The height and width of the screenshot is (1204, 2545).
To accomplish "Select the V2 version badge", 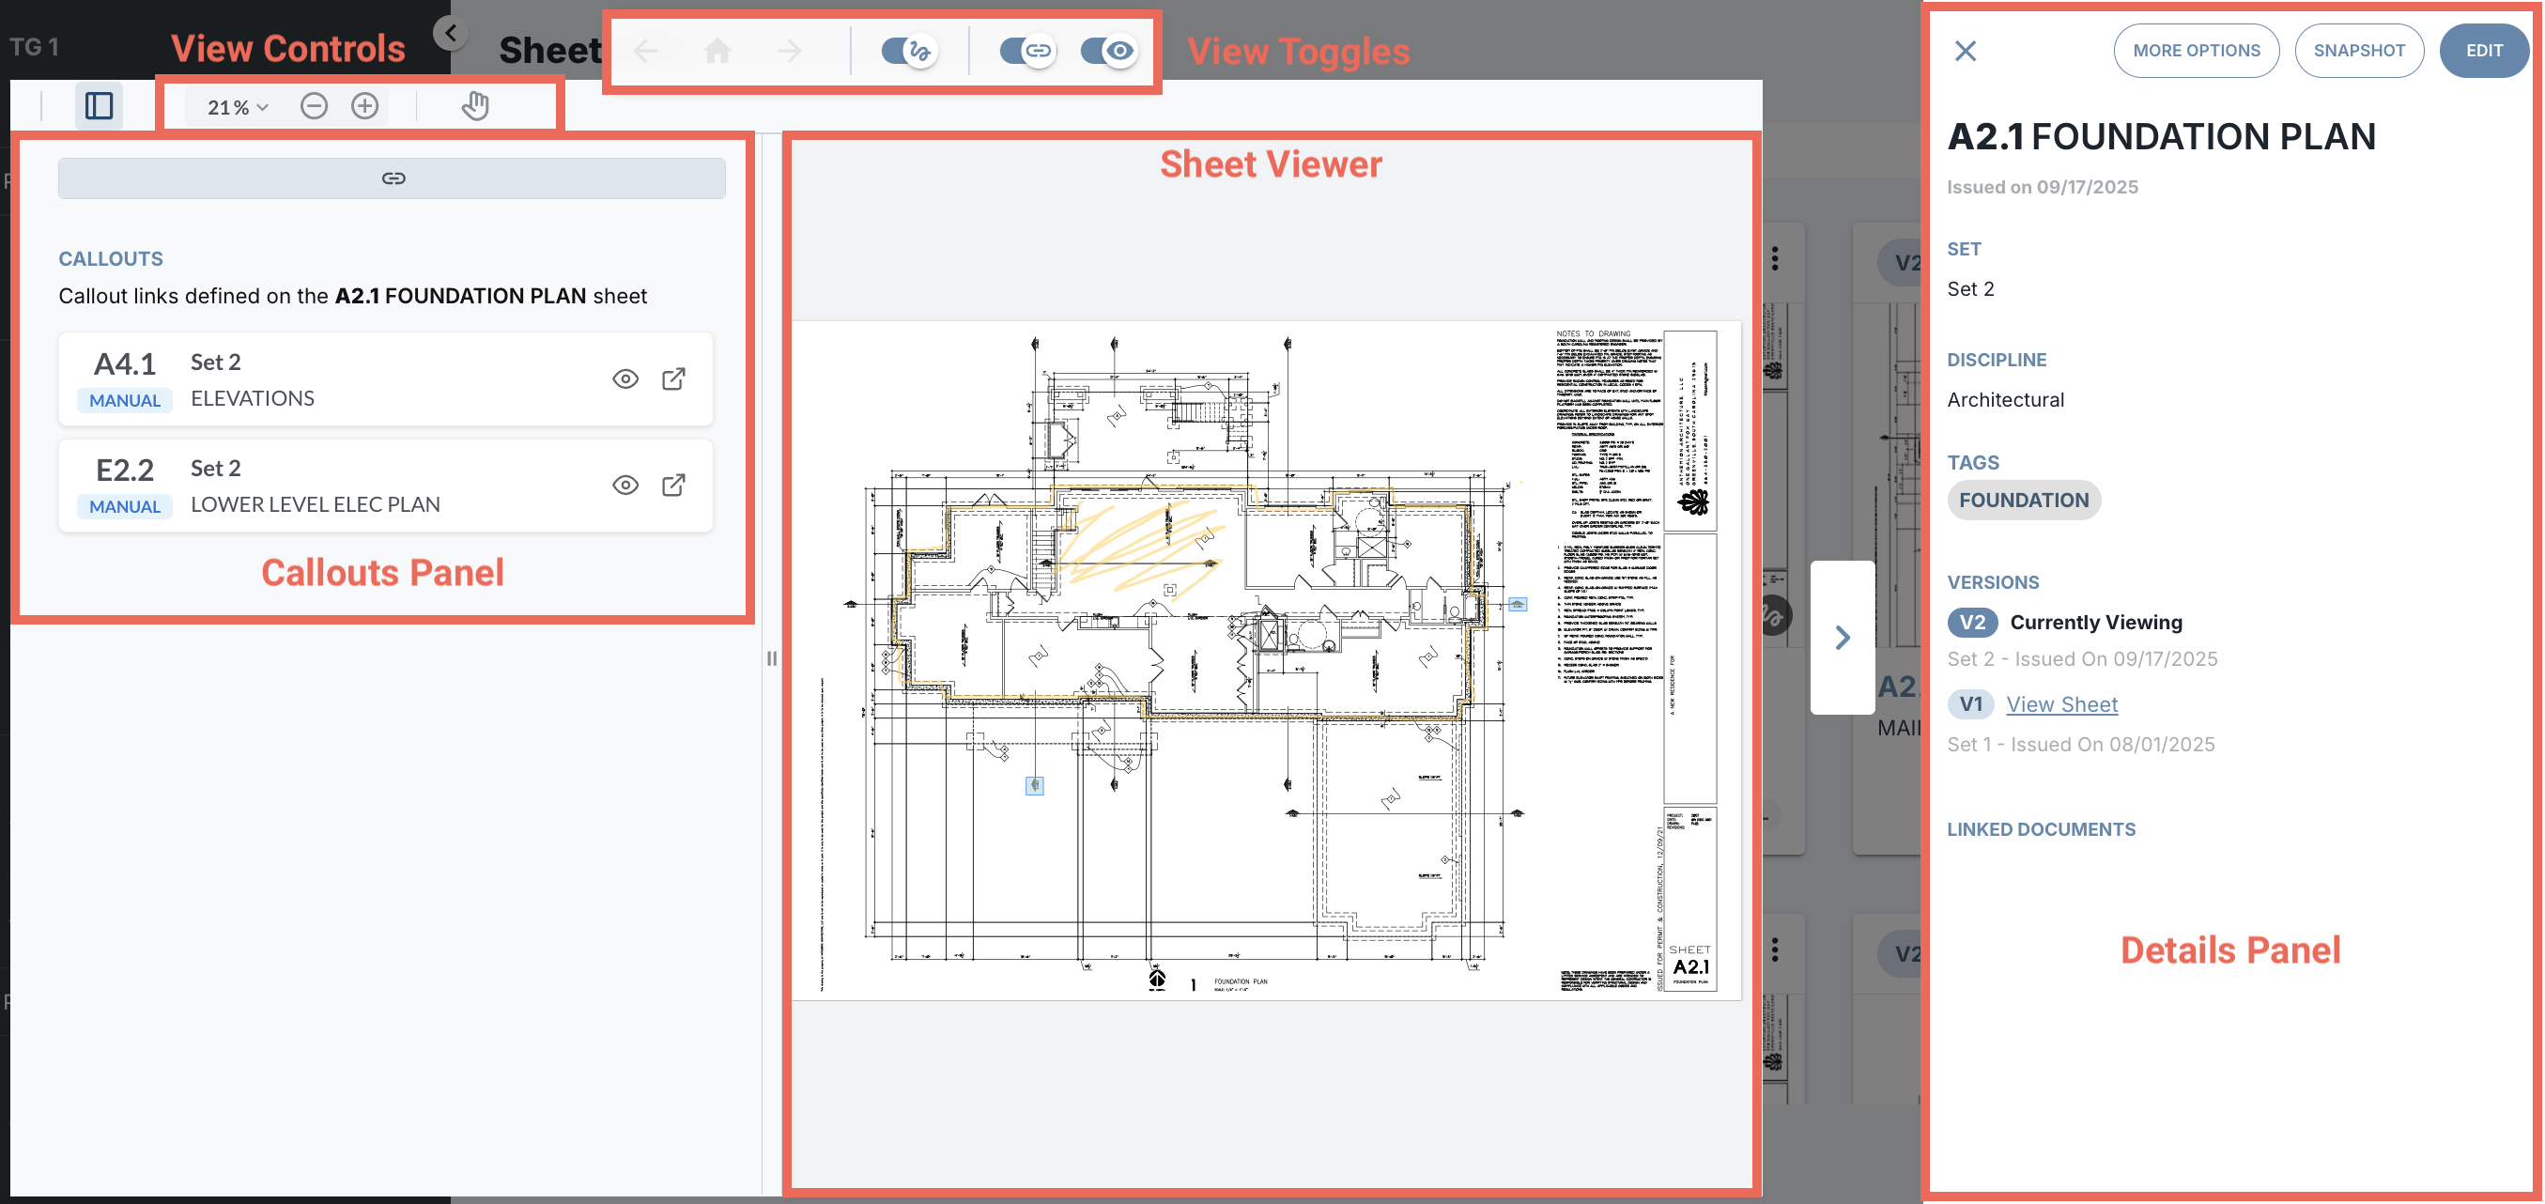I will click(1972, 623).
